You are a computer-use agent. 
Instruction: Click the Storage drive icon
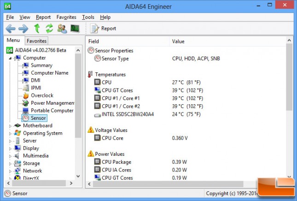17,163
